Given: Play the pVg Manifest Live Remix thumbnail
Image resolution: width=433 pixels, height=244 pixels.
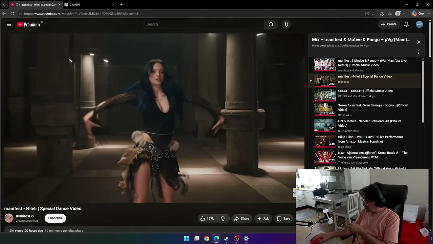Looking at the screenshot, I should (x=325, y=65).
